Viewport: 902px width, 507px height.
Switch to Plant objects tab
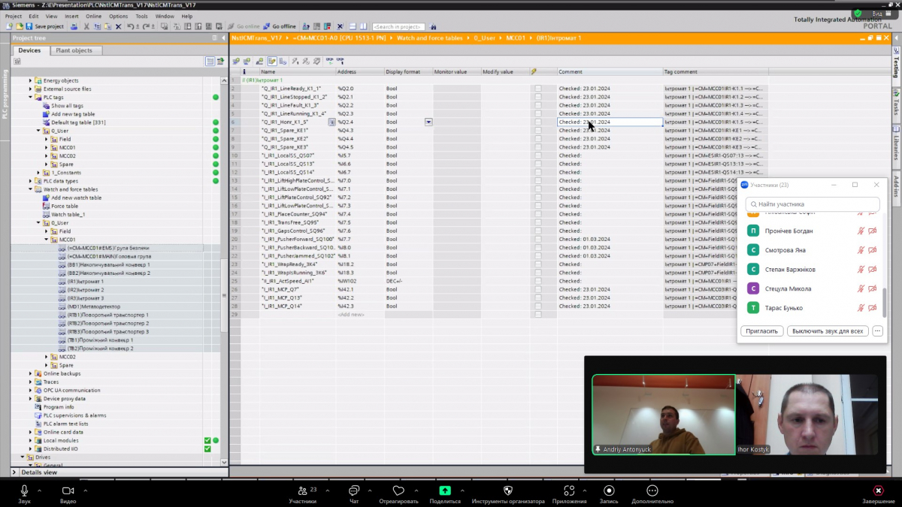(x=74, y=50)
